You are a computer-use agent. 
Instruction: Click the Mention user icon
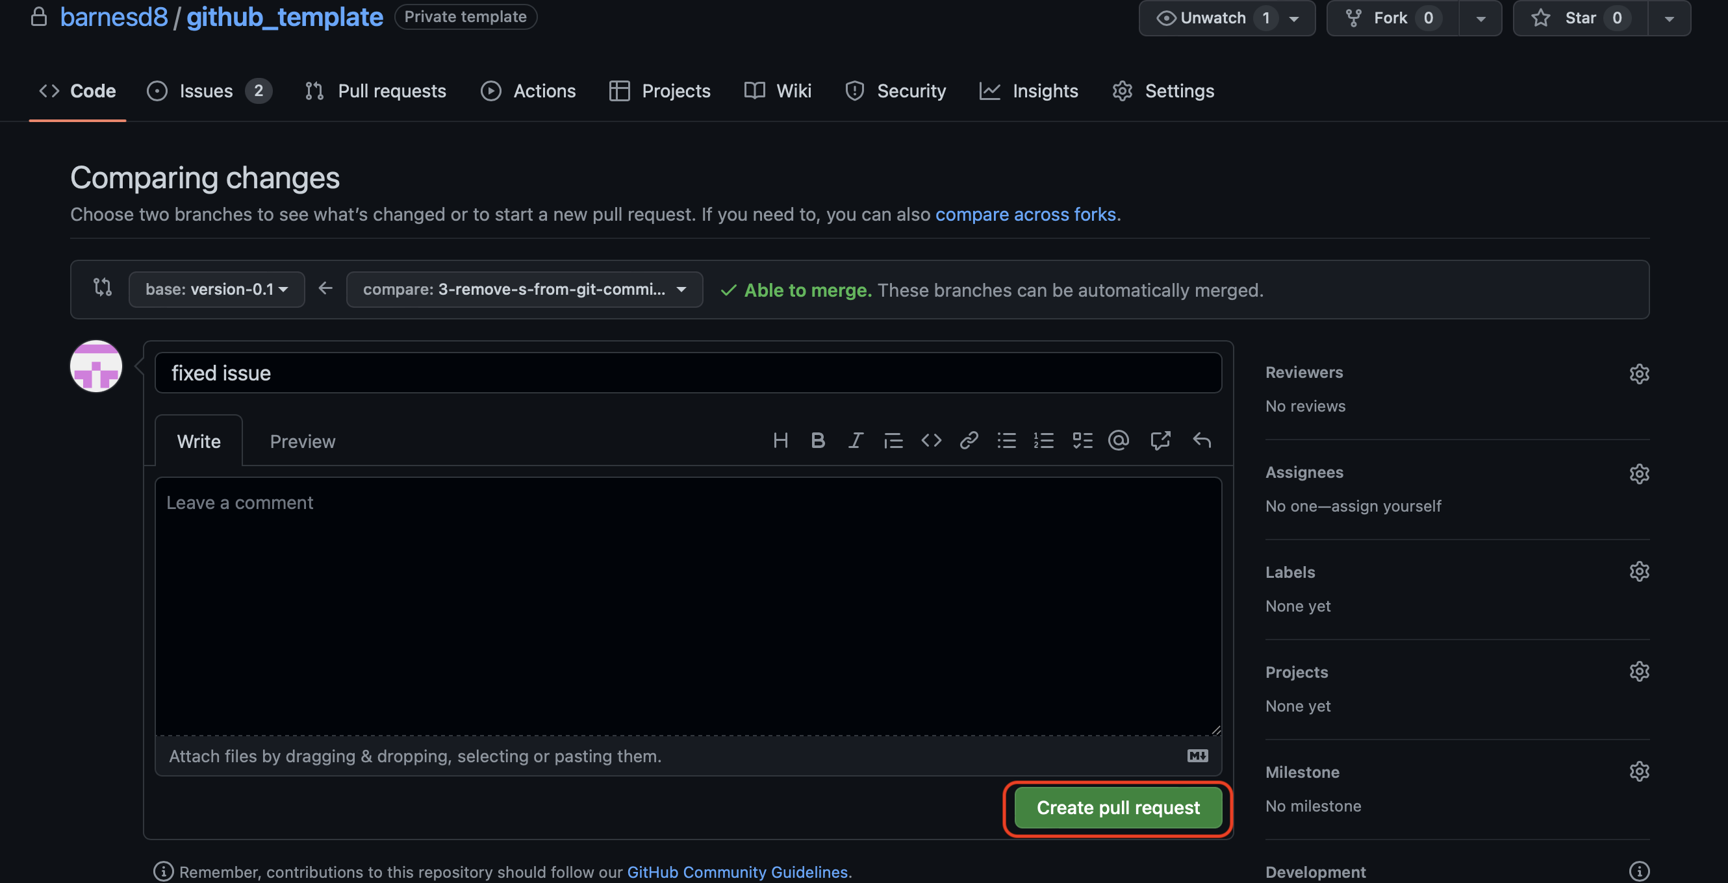pos(1119,440)
